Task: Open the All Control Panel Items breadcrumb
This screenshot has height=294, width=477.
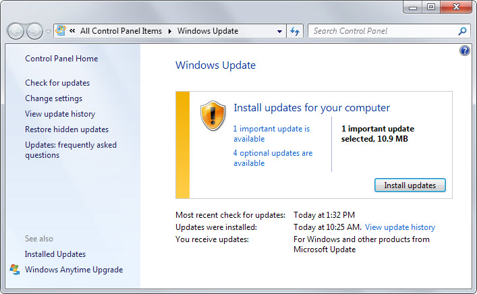Action: [x=121, y=31]
